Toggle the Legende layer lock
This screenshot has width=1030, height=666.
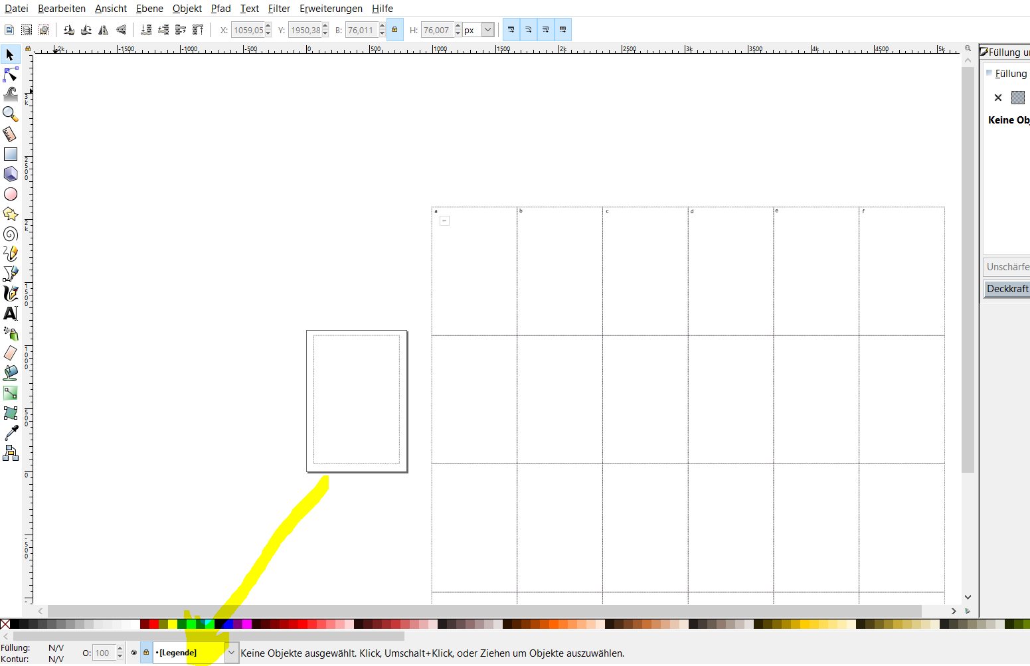pyautogui.click(x=146, y=653)
